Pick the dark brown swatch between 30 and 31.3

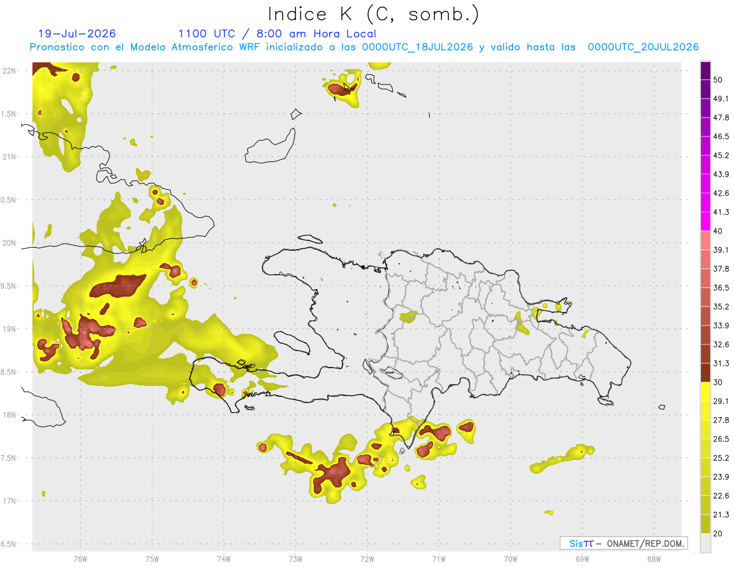[705, 373]
